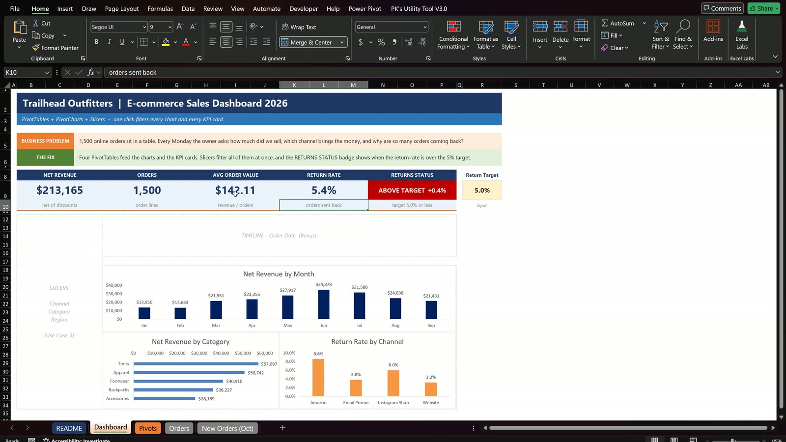This screenshot has width=786, height=442.
Task: Add a new sheet with the plus icon
Action: [x=282, y=428]
